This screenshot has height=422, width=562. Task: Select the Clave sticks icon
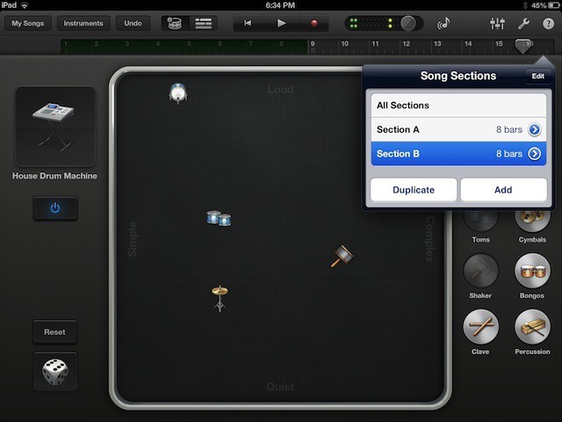pos(480,327)
